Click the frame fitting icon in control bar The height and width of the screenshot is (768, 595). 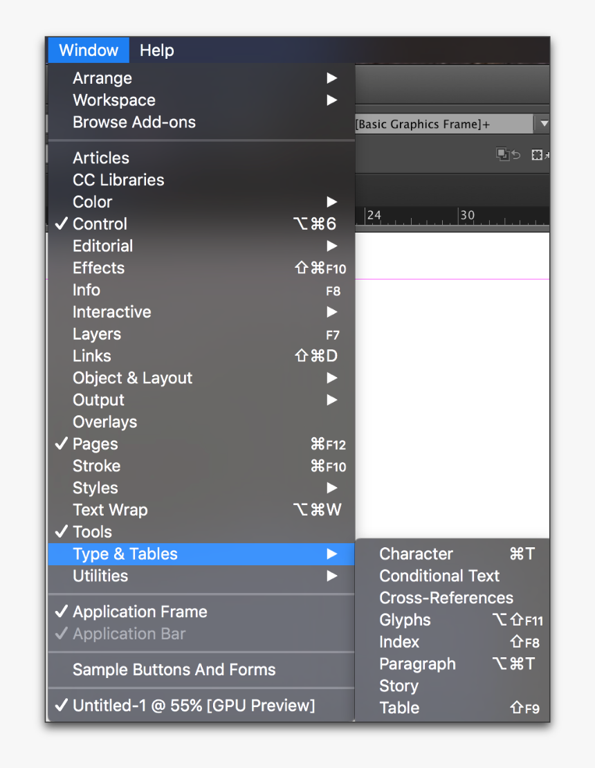point(539,155)
